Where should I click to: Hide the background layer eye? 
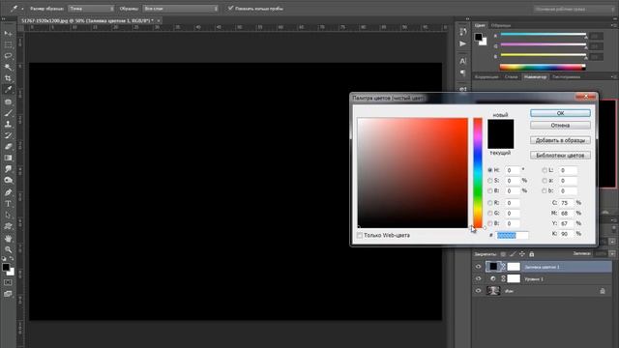pos(478,291)
